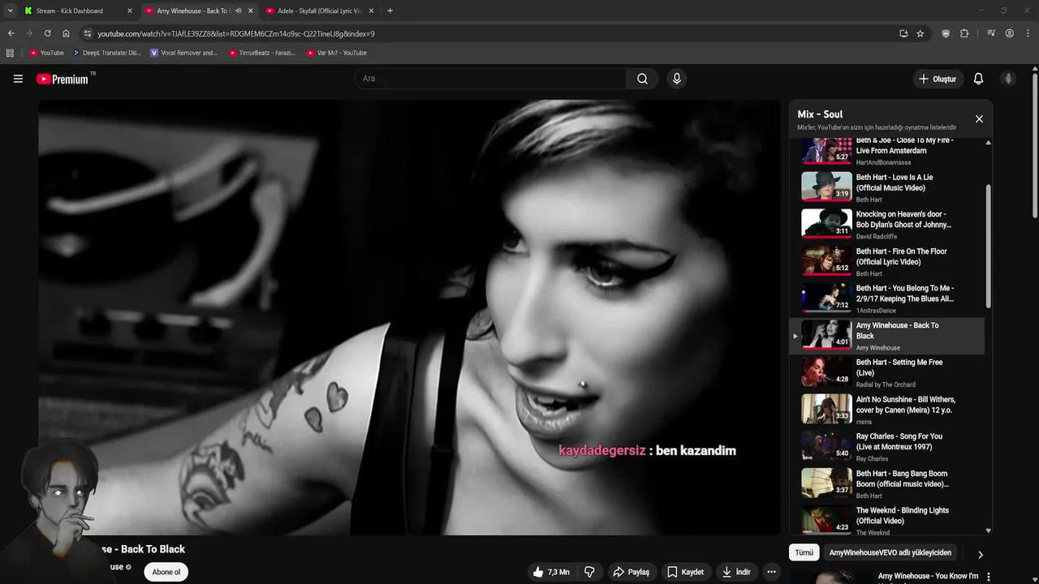Click the Amy Winehouse video player
The image size is (1039, 584).
tap(409, 317)
